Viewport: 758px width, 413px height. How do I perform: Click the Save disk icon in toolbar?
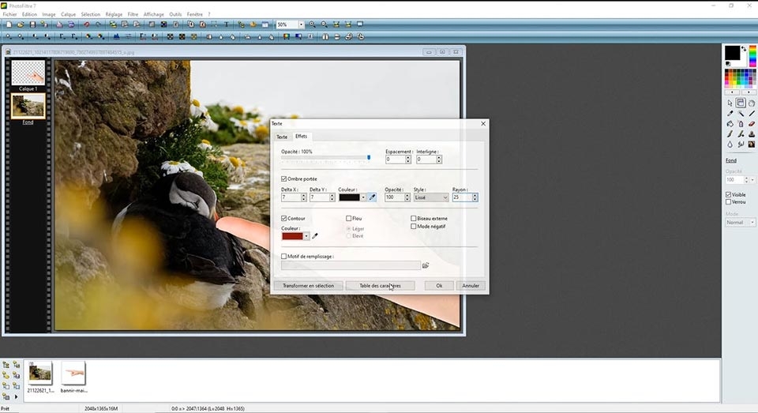coord(32,24)
